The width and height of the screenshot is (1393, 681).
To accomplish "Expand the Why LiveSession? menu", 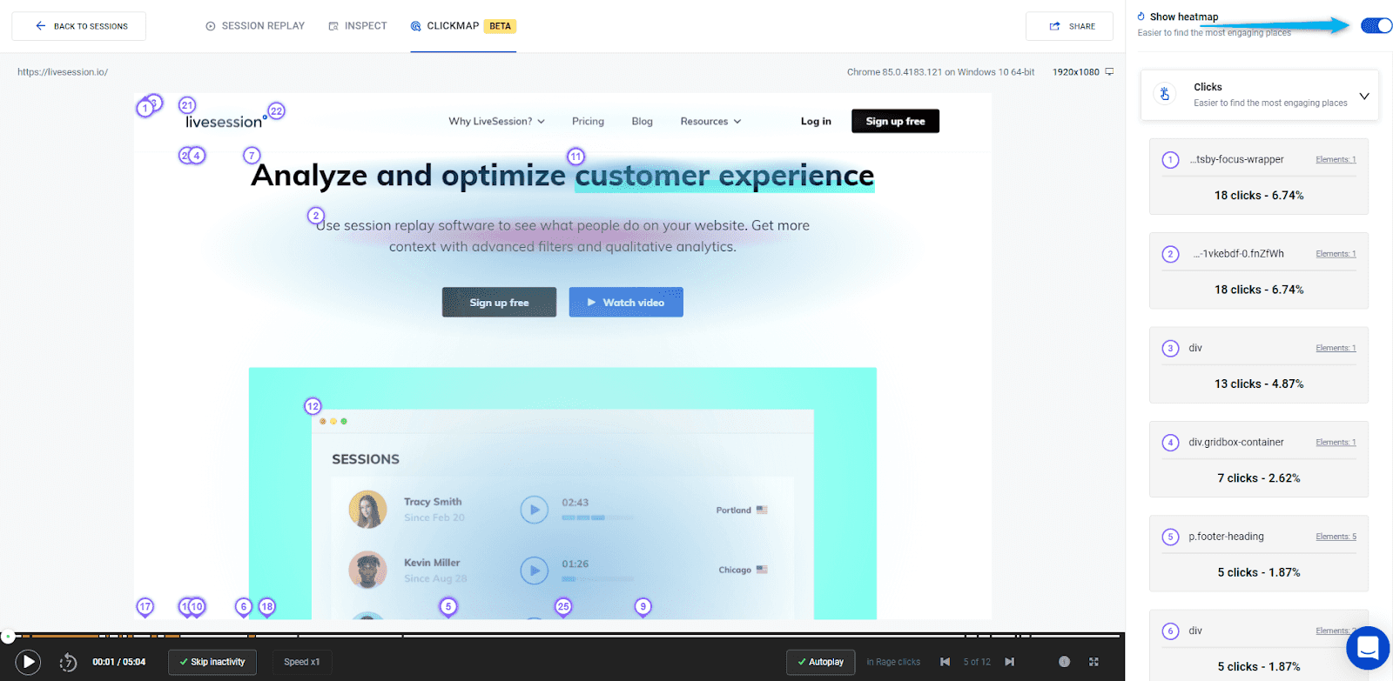I will (x=496, y=122).
